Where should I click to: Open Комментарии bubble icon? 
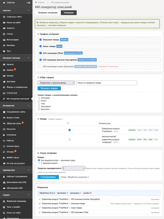click(x=4, y=146)
